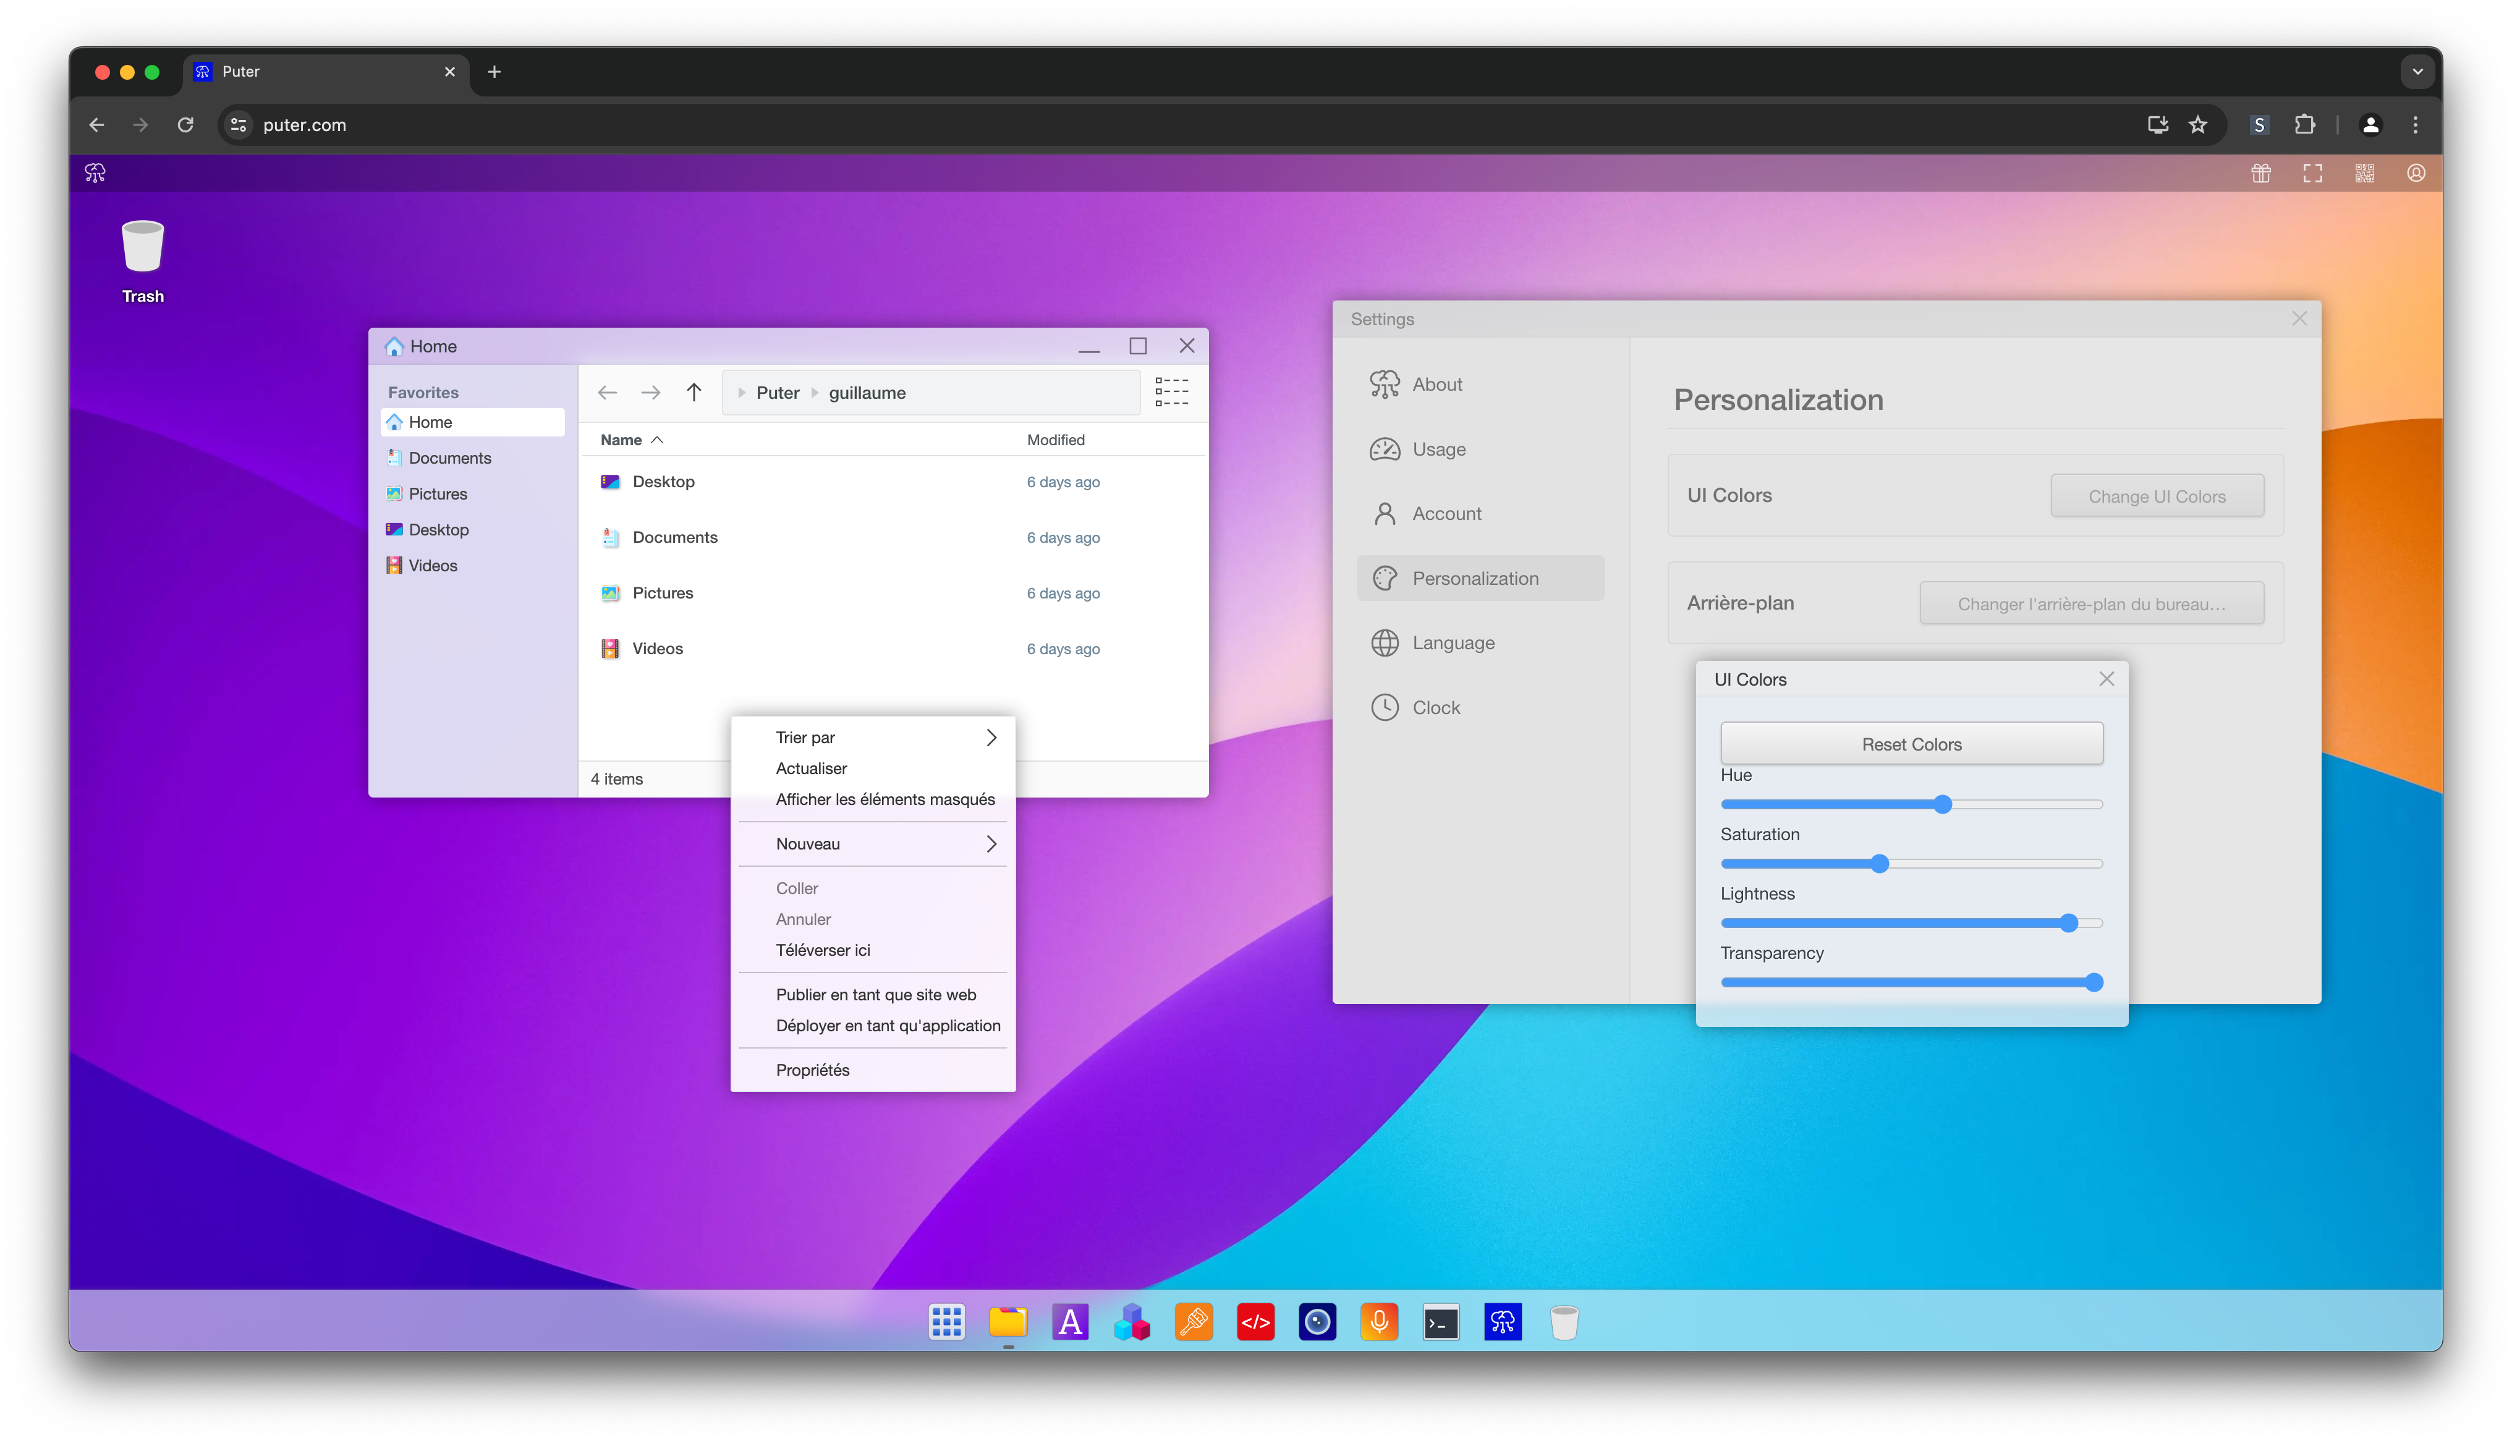Select 'Déployer en tant qu'application'
Viewport: 2512px width, 1443px height.
pos(873,1026)
